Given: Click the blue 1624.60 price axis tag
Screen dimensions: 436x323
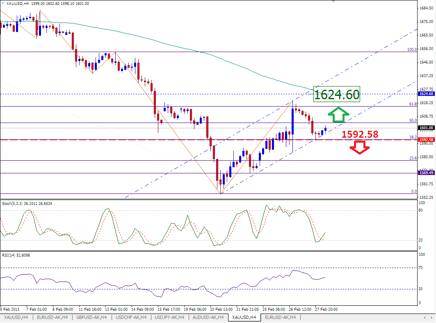Looking at the screenshot, I should coord(426,94).
